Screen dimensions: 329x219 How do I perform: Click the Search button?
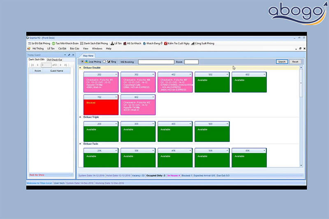(281, 62)
